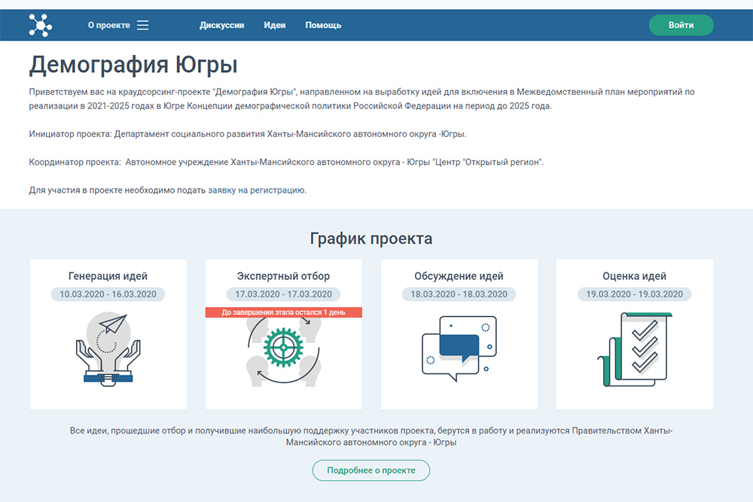Follow the заявку на регистрацию link
Image resolution: width=753 pixels, height=502 pixels.
pyautogui.click(x=256, y=190)
